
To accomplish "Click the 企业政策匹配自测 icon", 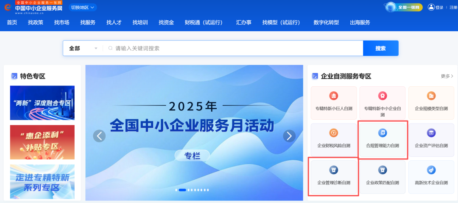I will tap(383, 170).
